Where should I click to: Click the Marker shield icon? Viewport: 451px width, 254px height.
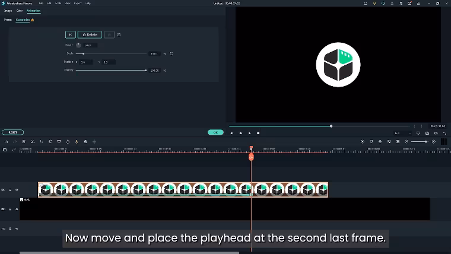371,141
